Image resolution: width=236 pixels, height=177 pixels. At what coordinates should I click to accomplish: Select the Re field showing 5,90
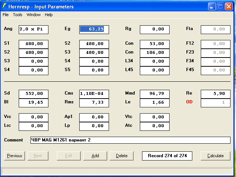tap(215, 94)
